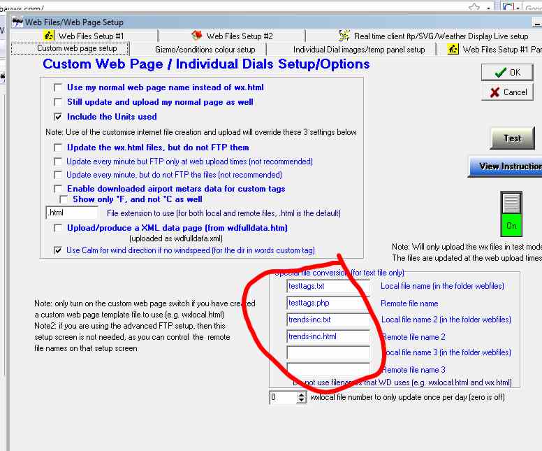Image resolution: width=542 pixels, height=451 pixels.
Task: Open Individual Dial images/temp panel setup tab
Action: click(359, 50)
